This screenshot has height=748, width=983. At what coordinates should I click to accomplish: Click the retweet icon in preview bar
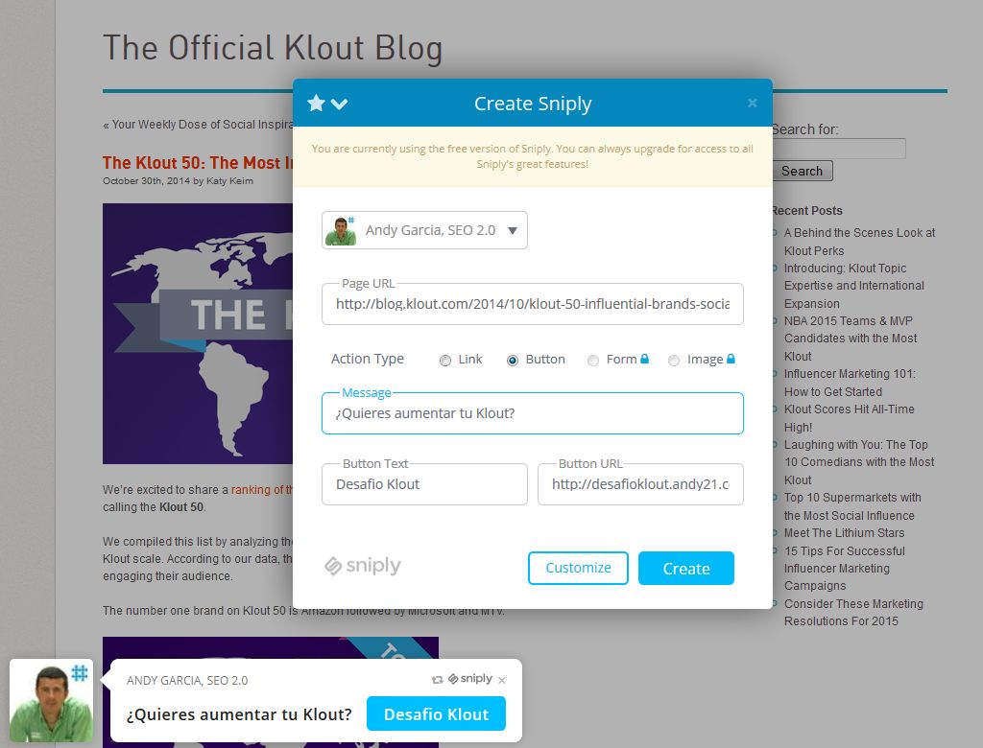(x=437, y=680)
